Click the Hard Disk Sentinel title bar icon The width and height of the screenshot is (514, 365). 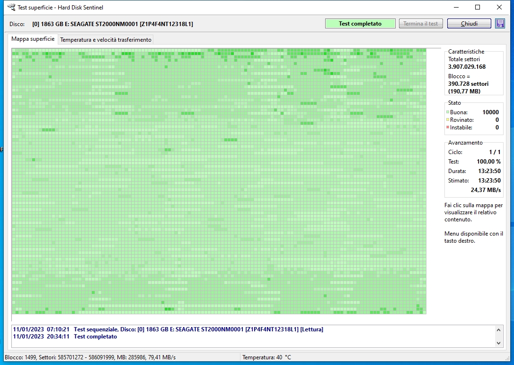[x=11, y=7]
